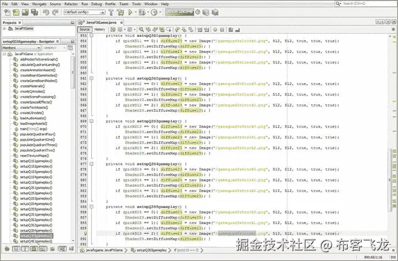Click the Start Macro Recording round icon
The image size is (398, 261).
[215, 30]
